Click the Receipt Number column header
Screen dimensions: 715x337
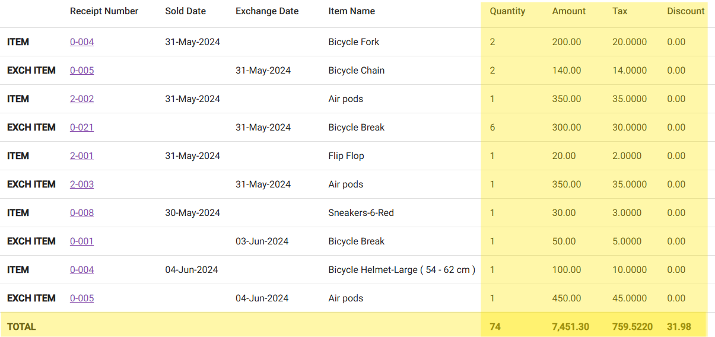[x=104, y=11]
